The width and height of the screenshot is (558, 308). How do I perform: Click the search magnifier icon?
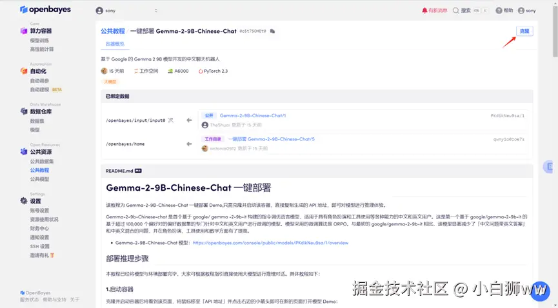pyautogui.click(x=455, y=11)
